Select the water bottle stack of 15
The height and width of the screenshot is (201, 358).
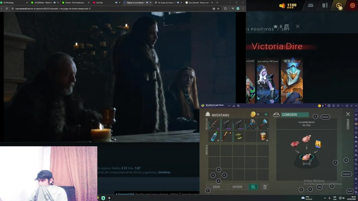coord(214,137)
